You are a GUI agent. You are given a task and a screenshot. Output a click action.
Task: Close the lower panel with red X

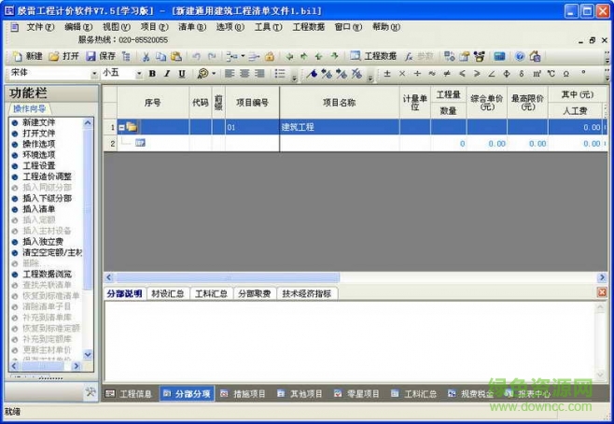click(601, 293)
